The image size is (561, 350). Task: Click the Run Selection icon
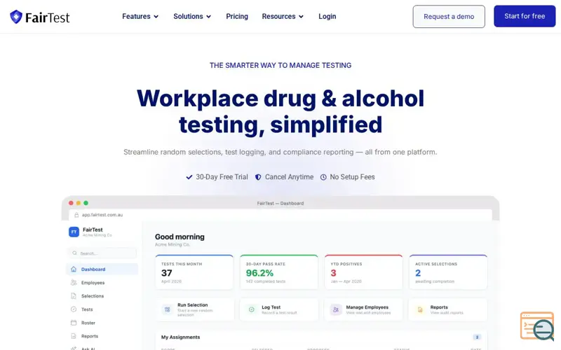click(167, 309)
